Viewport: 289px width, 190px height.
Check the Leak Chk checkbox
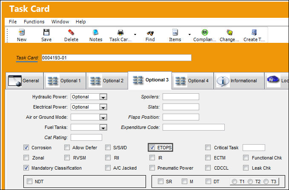246,168
